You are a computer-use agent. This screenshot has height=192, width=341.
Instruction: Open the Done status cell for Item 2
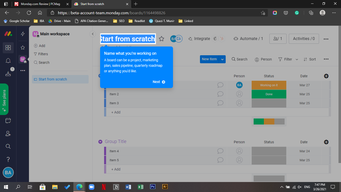tap(269, 94)
